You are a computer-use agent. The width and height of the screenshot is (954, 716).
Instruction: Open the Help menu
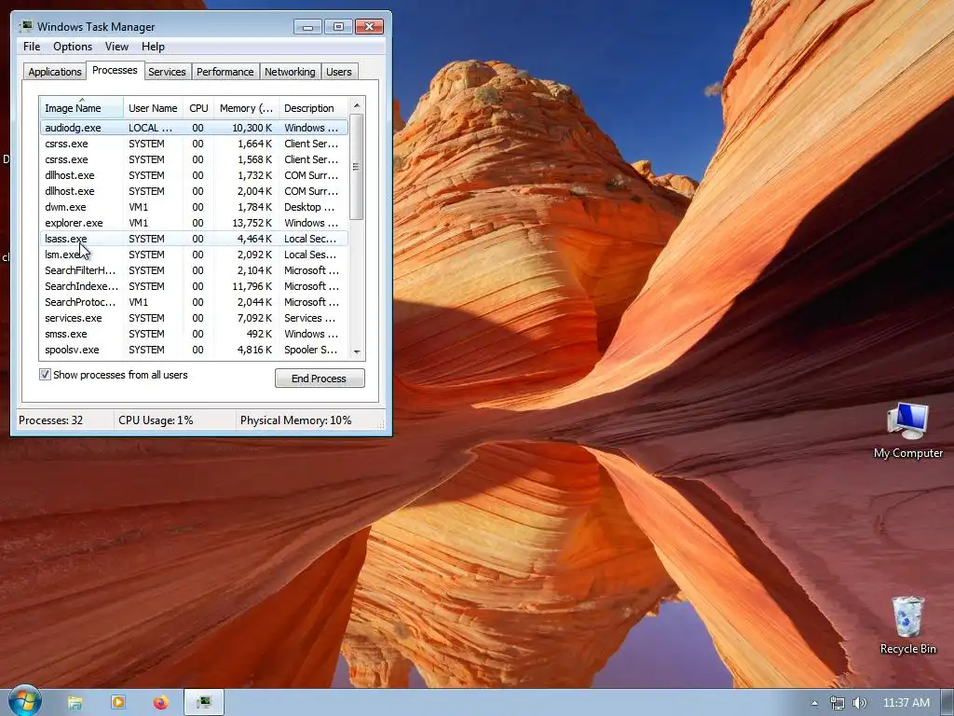153,47
